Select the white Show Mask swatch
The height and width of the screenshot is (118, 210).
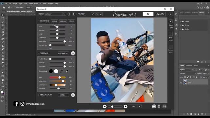coord(56,71)
